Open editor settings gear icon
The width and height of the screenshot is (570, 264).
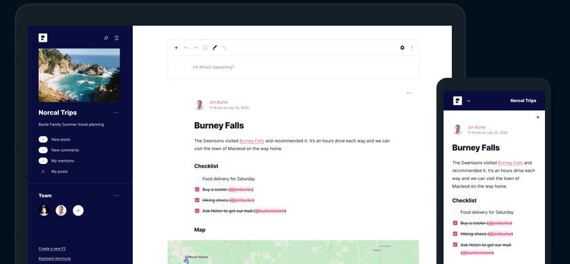click(x=402, y=47)
